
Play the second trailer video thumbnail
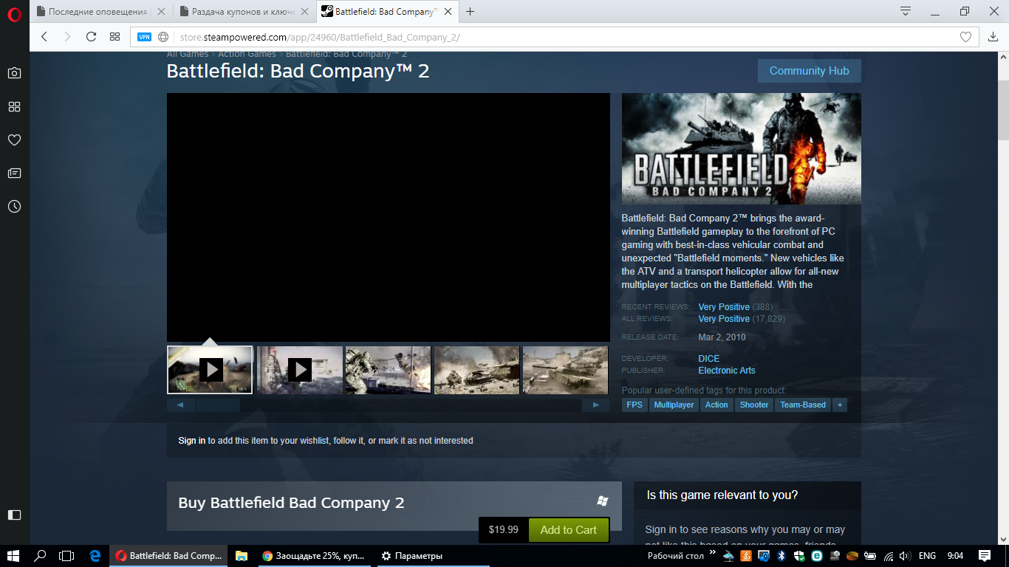299,370
